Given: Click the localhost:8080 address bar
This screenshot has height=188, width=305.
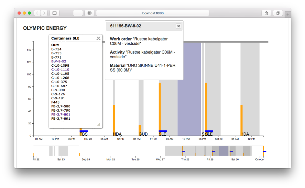Looking at the screenshot, I should tap(153, 13).
